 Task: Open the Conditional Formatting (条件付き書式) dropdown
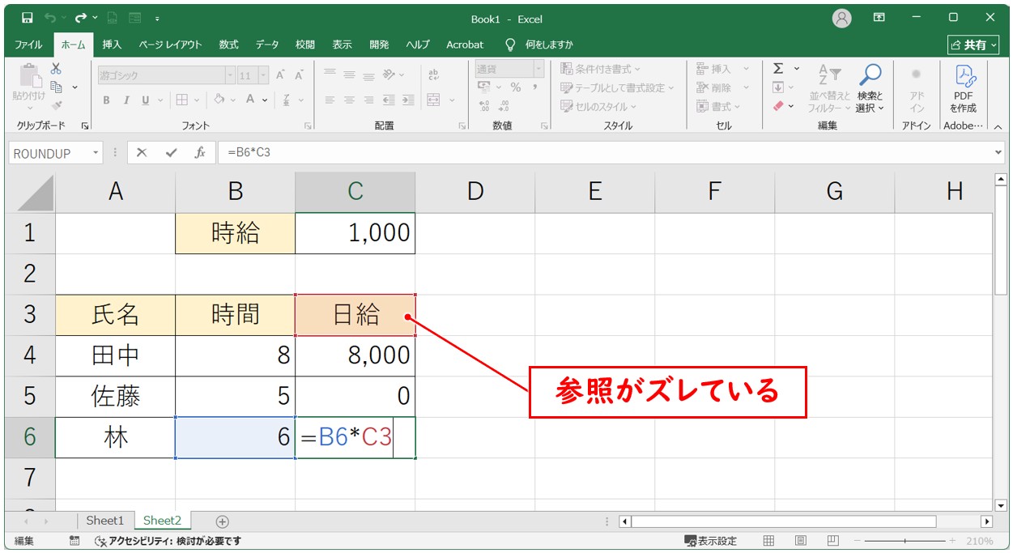click(601, 69)
